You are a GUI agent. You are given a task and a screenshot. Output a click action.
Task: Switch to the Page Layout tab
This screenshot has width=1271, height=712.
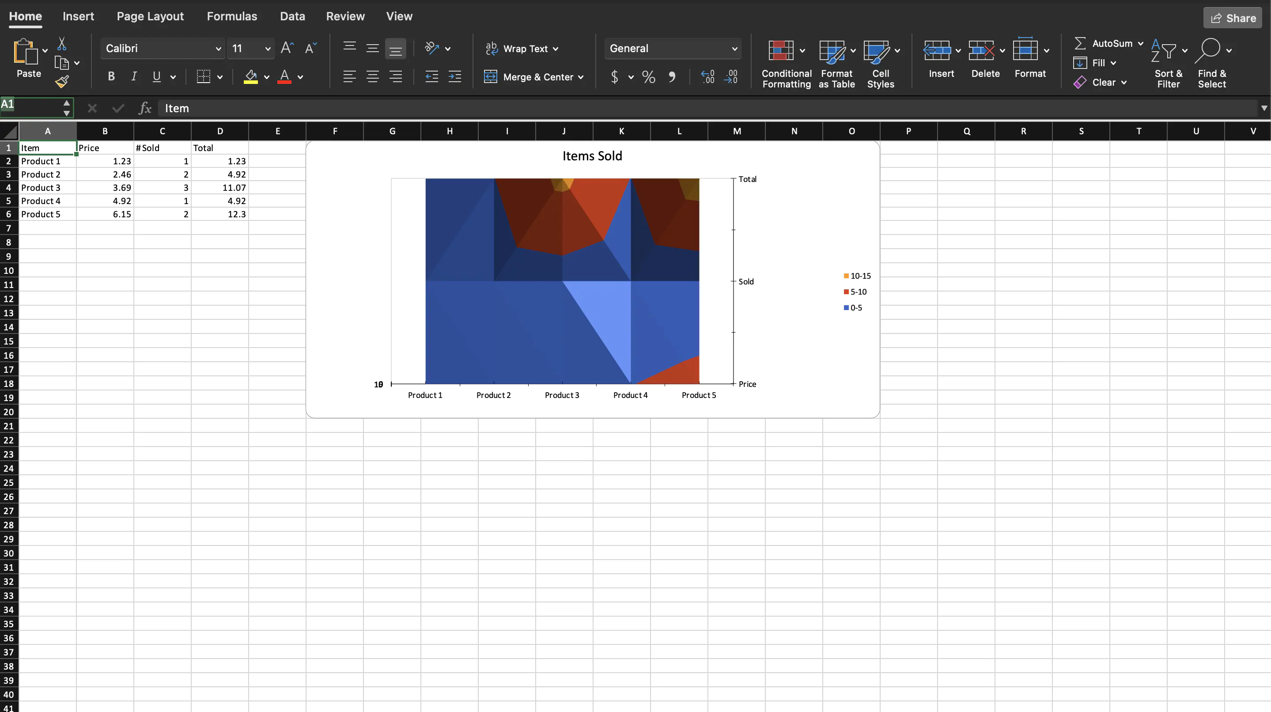(150, 16)
